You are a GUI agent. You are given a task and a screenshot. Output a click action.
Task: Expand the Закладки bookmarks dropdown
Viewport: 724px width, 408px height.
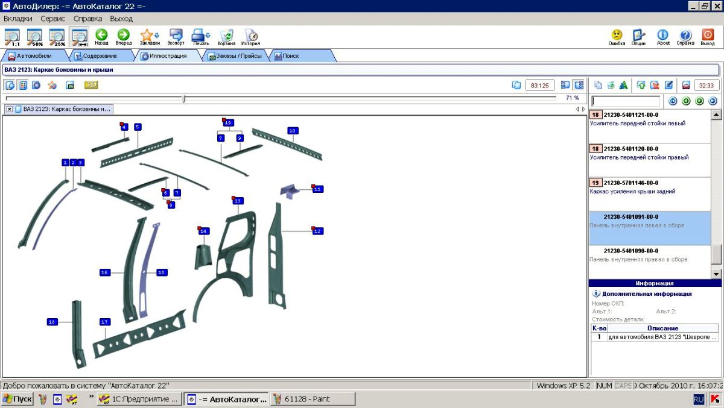(157, 35)
